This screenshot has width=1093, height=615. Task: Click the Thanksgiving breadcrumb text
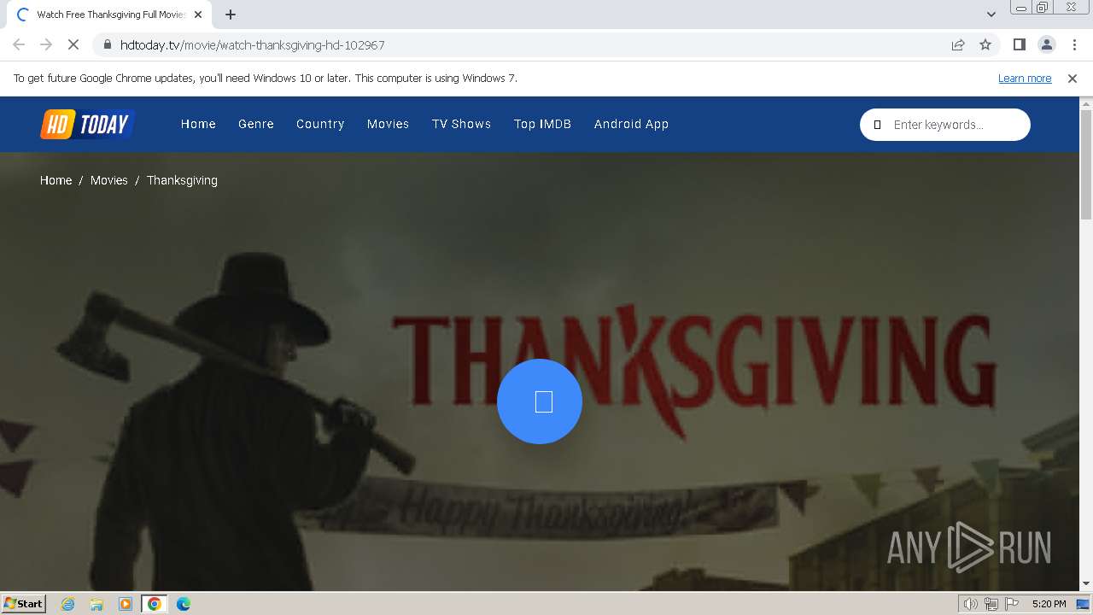coord(182,180)
